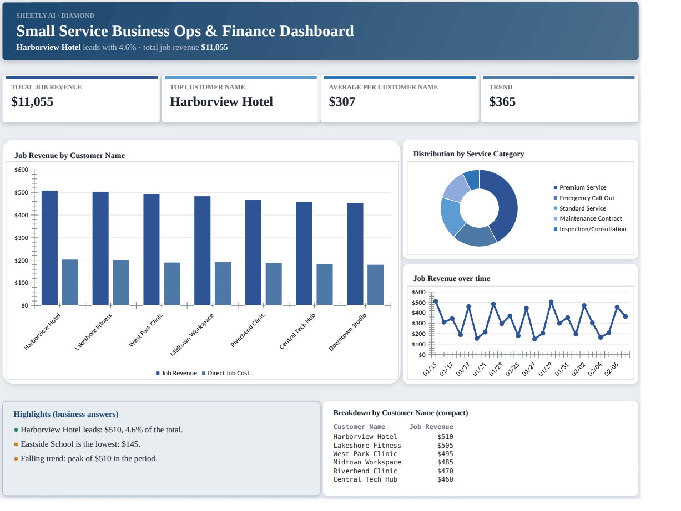
Task: Click the Harborview Hotel revenue bar
Action: click(49, 248)
